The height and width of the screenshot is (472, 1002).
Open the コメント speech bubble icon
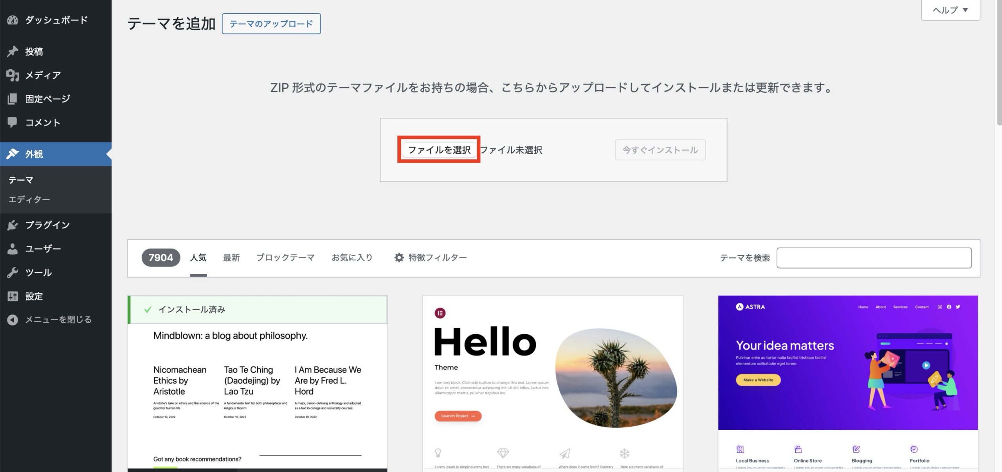(x=13, y=122)
